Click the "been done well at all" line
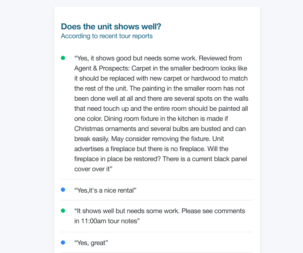Screen dimensions: 303x253 coord(161,99)
